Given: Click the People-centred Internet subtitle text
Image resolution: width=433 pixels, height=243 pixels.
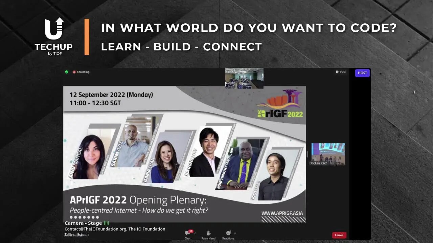Looking at the screenshot, I should point(139,211).
